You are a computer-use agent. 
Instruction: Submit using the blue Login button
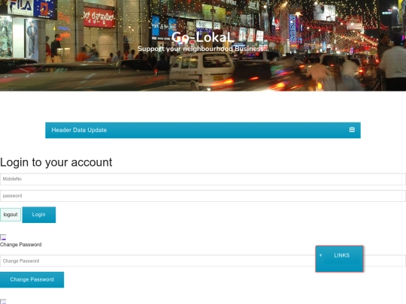point(39,215)
